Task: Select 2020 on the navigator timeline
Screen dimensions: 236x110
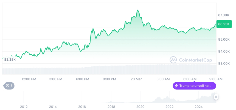Action: coord(140,107)
